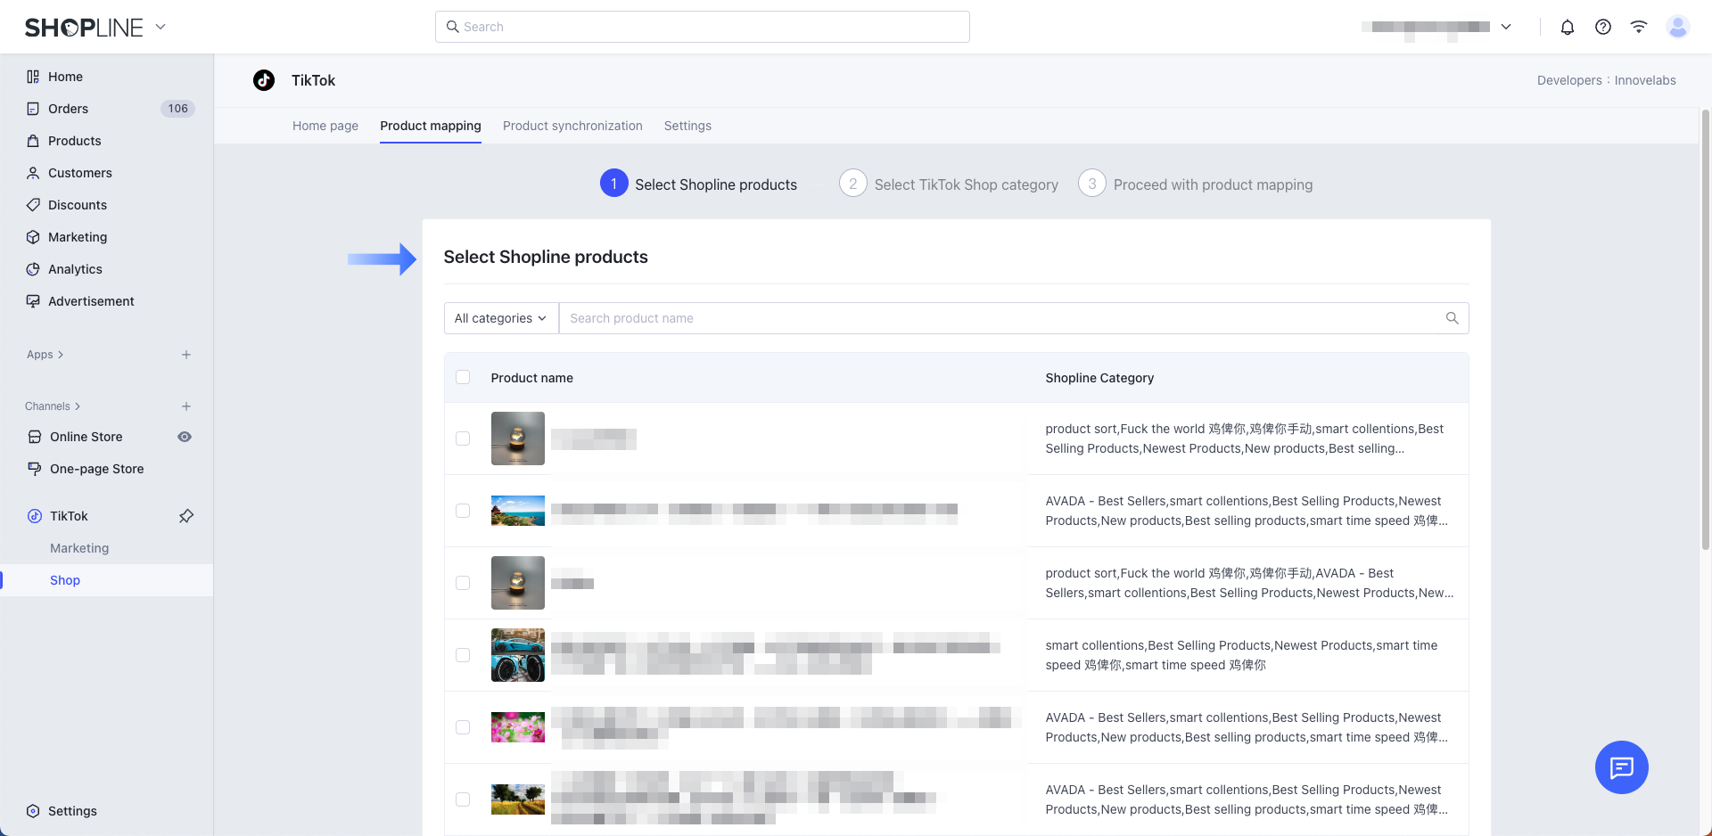This screenshot has height=836, width=1712.
Task: Click the notification bell icon
Action: (x=1567, y=27)
